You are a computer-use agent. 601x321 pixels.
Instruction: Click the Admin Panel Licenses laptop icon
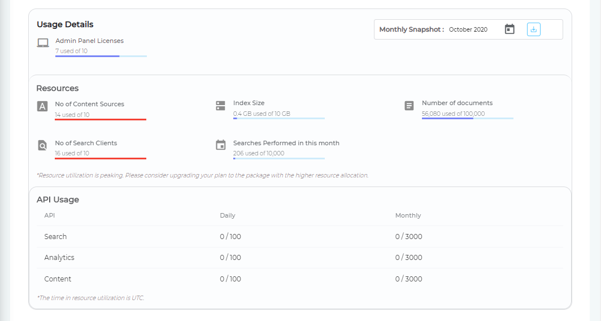pyautogui.click(x=43, y=43)
